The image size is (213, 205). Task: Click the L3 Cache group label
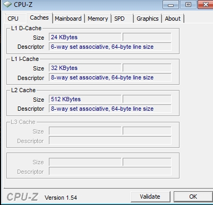(x=23, y=122)
